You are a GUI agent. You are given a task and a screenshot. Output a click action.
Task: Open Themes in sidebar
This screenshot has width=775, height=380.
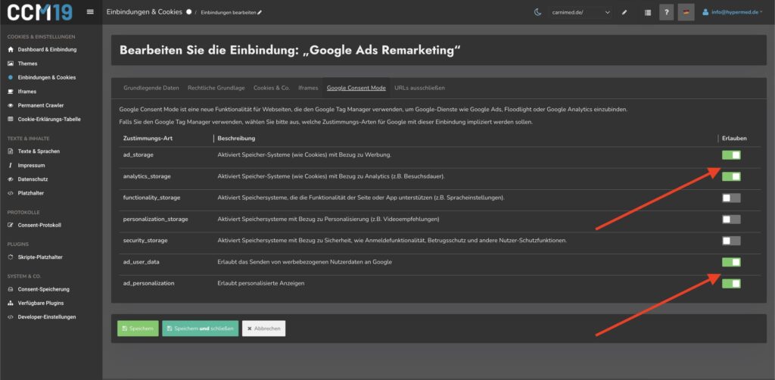[28, 64]
